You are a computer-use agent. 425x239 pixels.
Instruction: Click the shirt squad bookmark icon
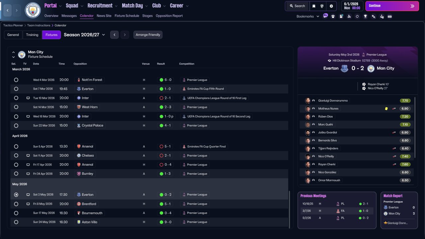pyautogui.click(x=333, y=16)
